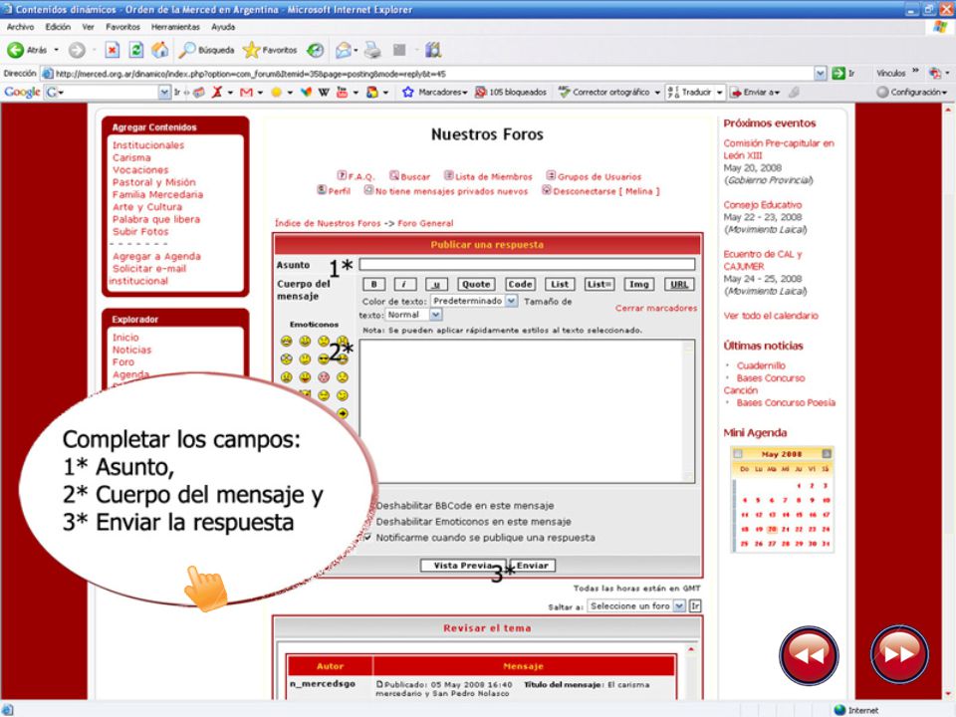The height and width of the screenshot is (717, 956).
Task: Open the Configuración toolbar menu
Action: click(x=912, y=92)
